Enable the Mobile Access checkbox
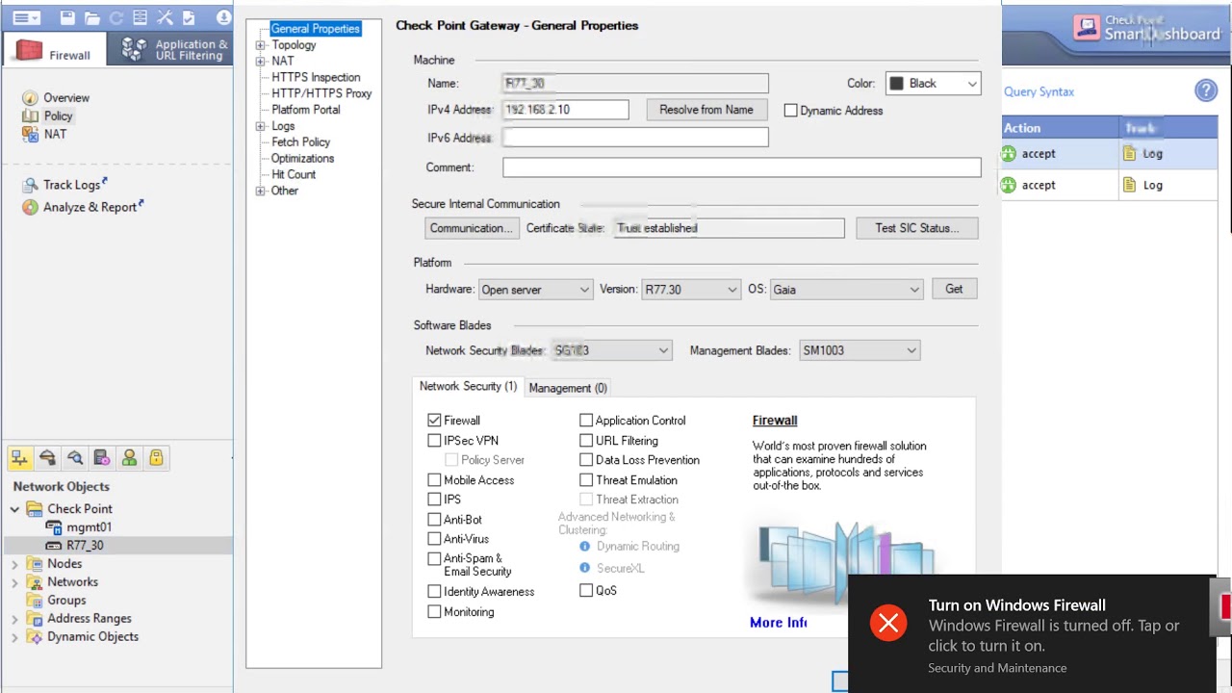 tap(434, 480)
